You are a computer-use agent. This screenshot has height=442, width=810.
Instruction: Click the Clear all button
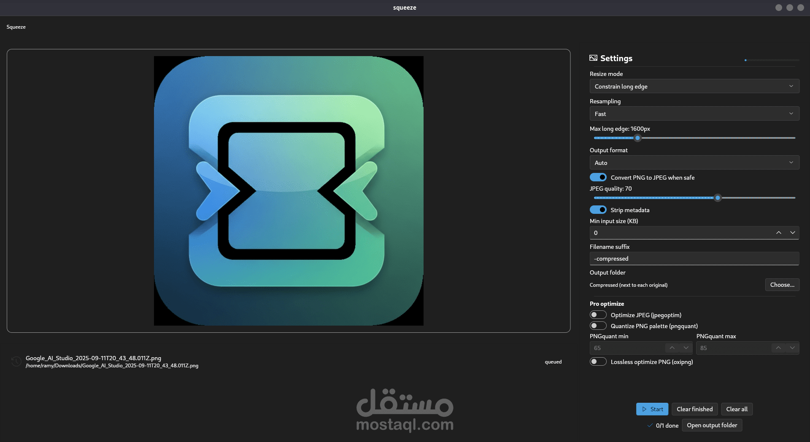click(737, 409)
